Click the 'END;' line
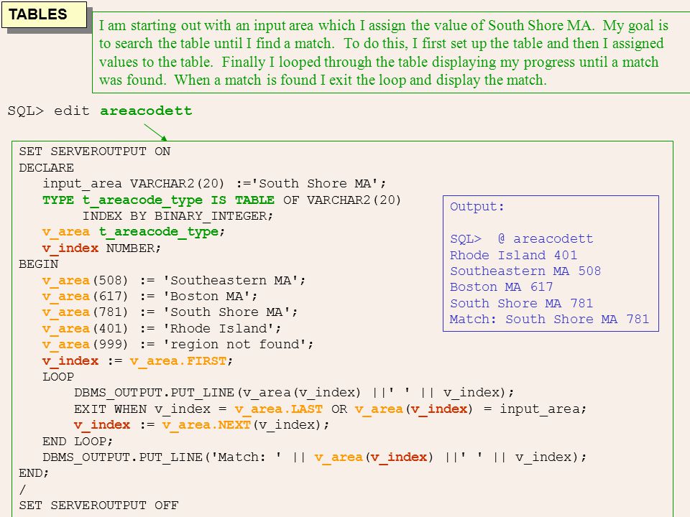690x517 pixels. [34, 473]
